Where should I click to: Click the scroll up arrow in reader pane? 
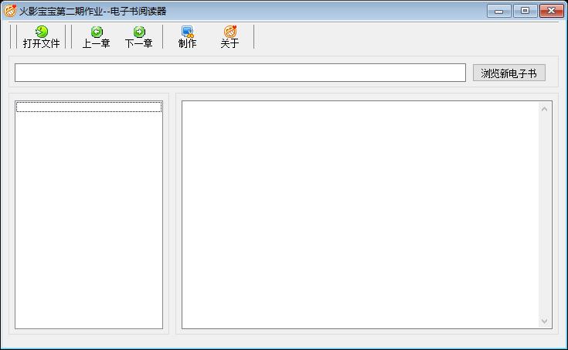pos(545,109)
